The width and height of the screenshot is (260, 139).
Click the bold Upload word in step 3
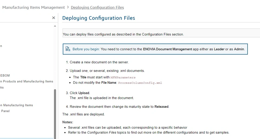click(x=84, y=93)
